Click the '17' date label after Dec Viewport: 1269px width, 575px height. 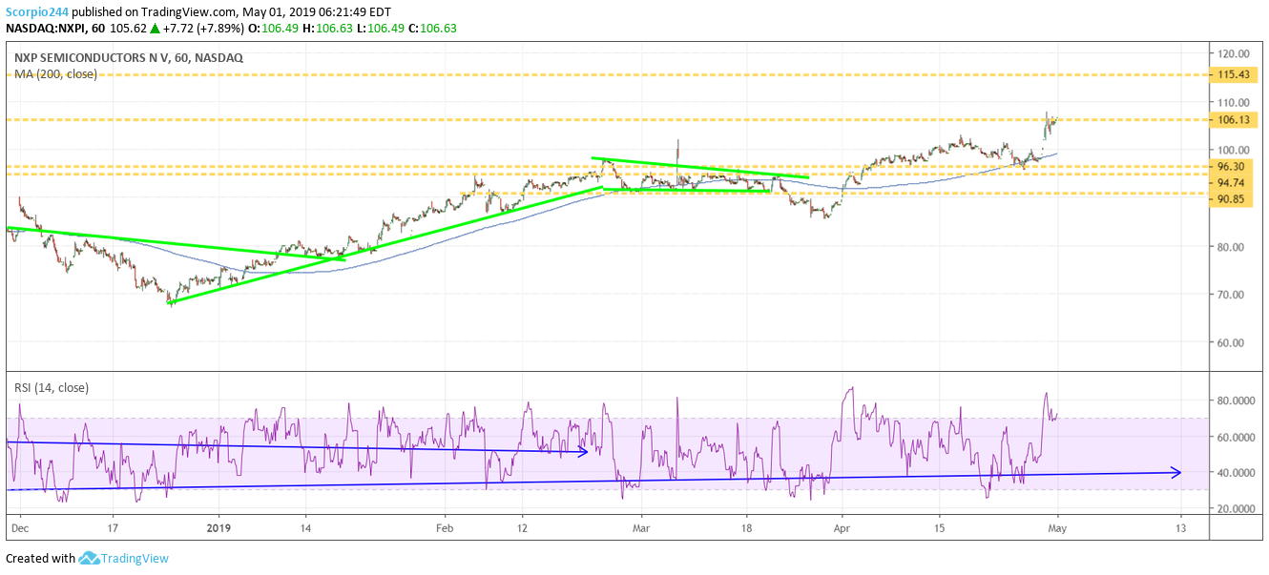pos(114,527)
